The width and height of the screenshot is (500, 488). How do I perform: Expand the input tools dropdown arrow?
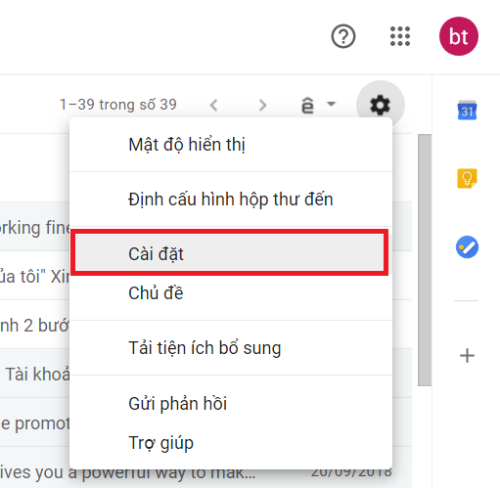[x=331, y=104]
